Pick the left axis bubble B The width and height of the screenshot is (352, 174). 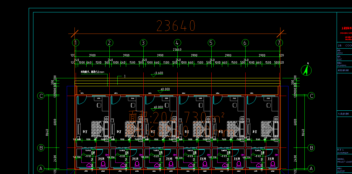[41, 148]
